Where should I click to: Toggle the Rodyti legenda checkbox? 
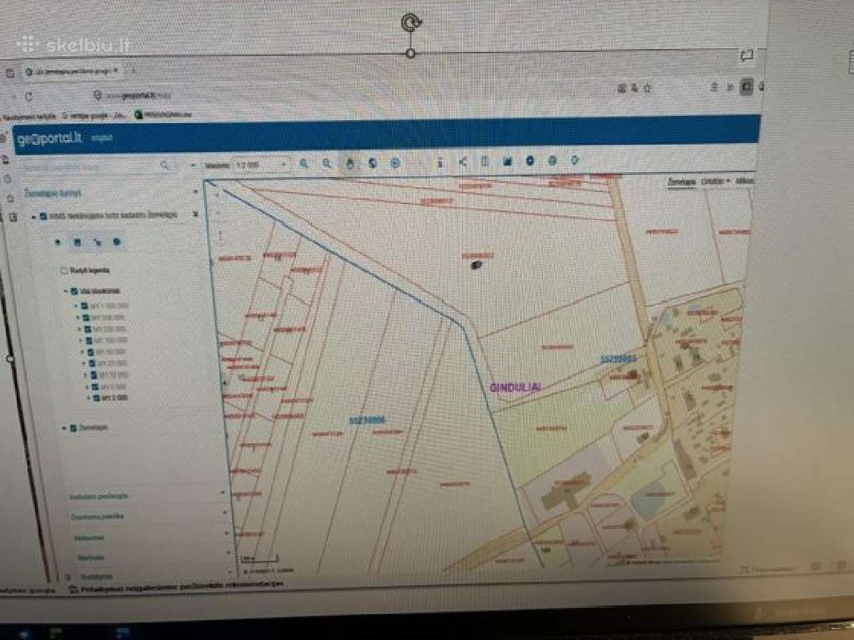coord(64,270)
